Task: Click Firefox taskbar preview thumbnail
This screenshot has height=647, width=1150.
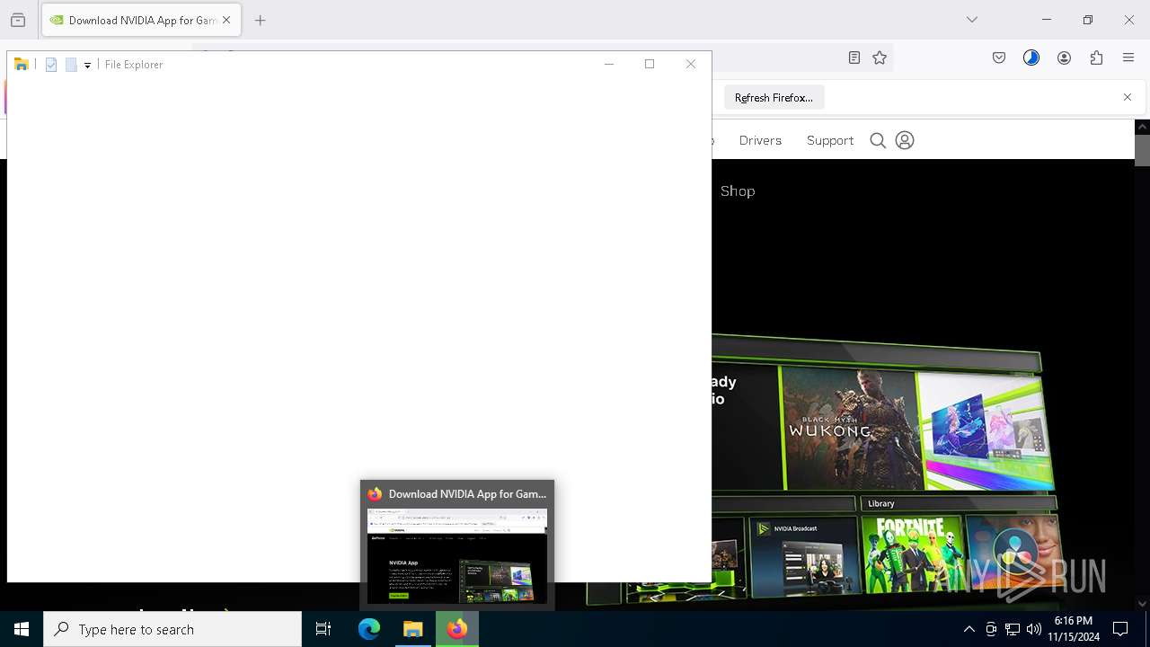Action: (x=457, y=556)
